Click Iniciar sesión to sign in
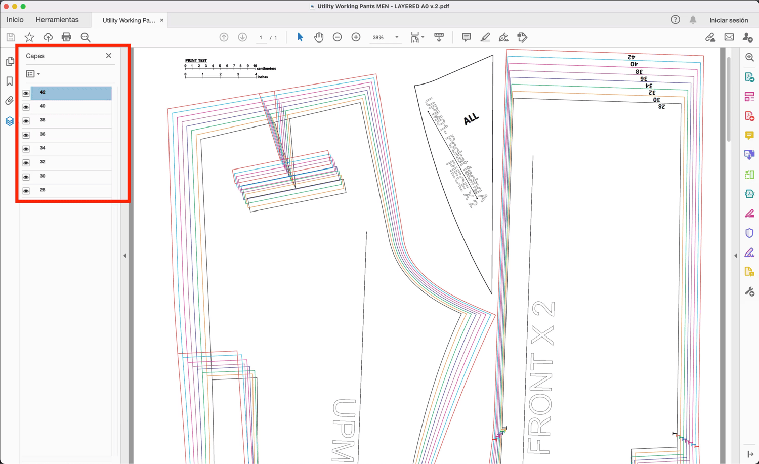The image size is (759, 464). [x=729, y=20]
